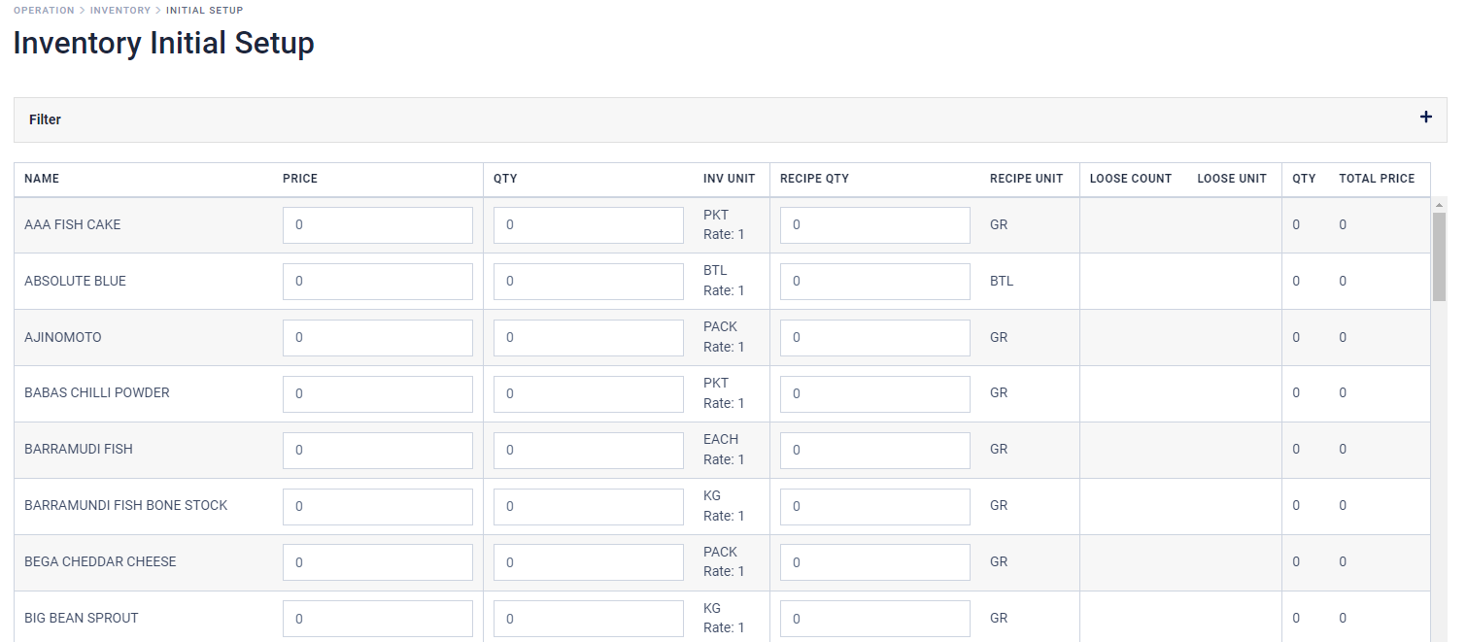Click the NAME column header

tap(42, 179)
